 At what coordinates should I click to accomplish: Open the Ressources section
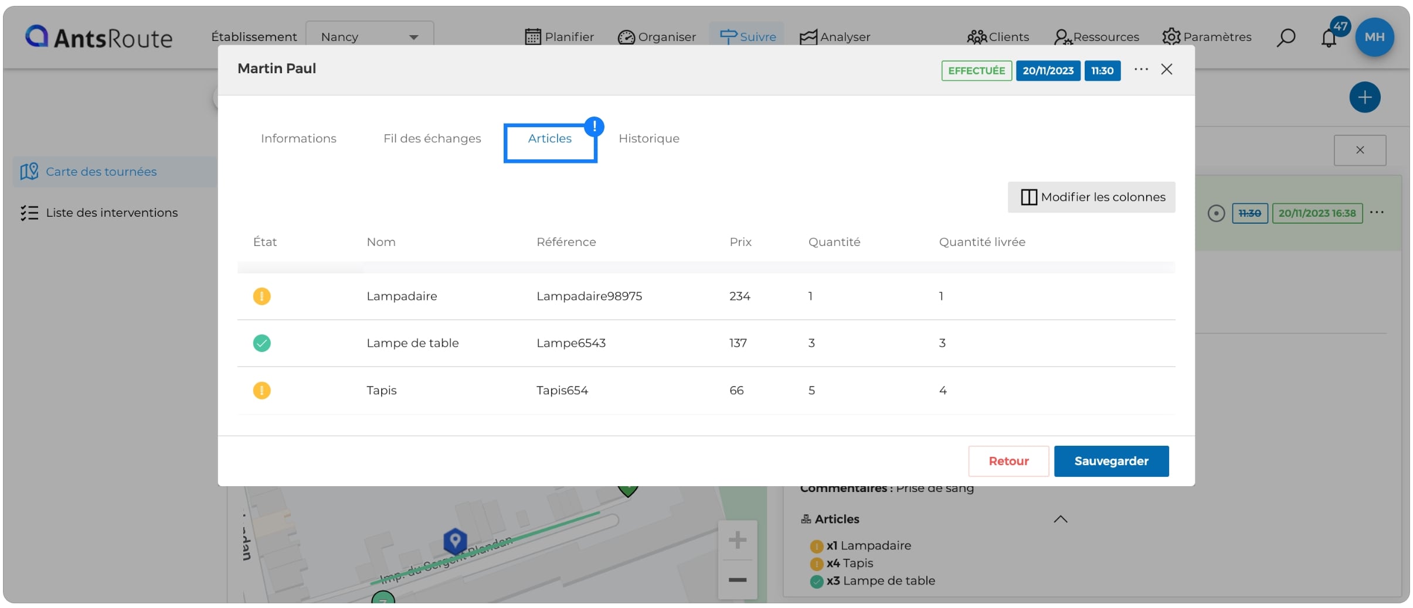click(1096, 37)
